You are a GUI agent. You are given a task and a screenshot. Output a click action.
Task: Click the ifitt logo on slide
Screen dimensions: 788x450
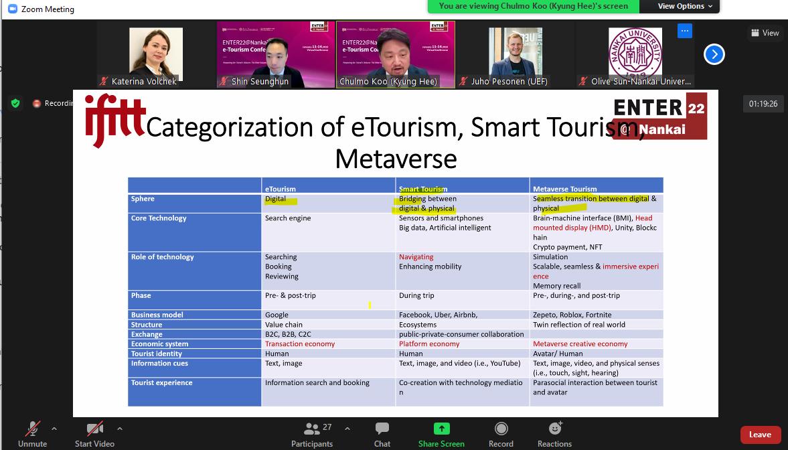[x=115, y=120]
